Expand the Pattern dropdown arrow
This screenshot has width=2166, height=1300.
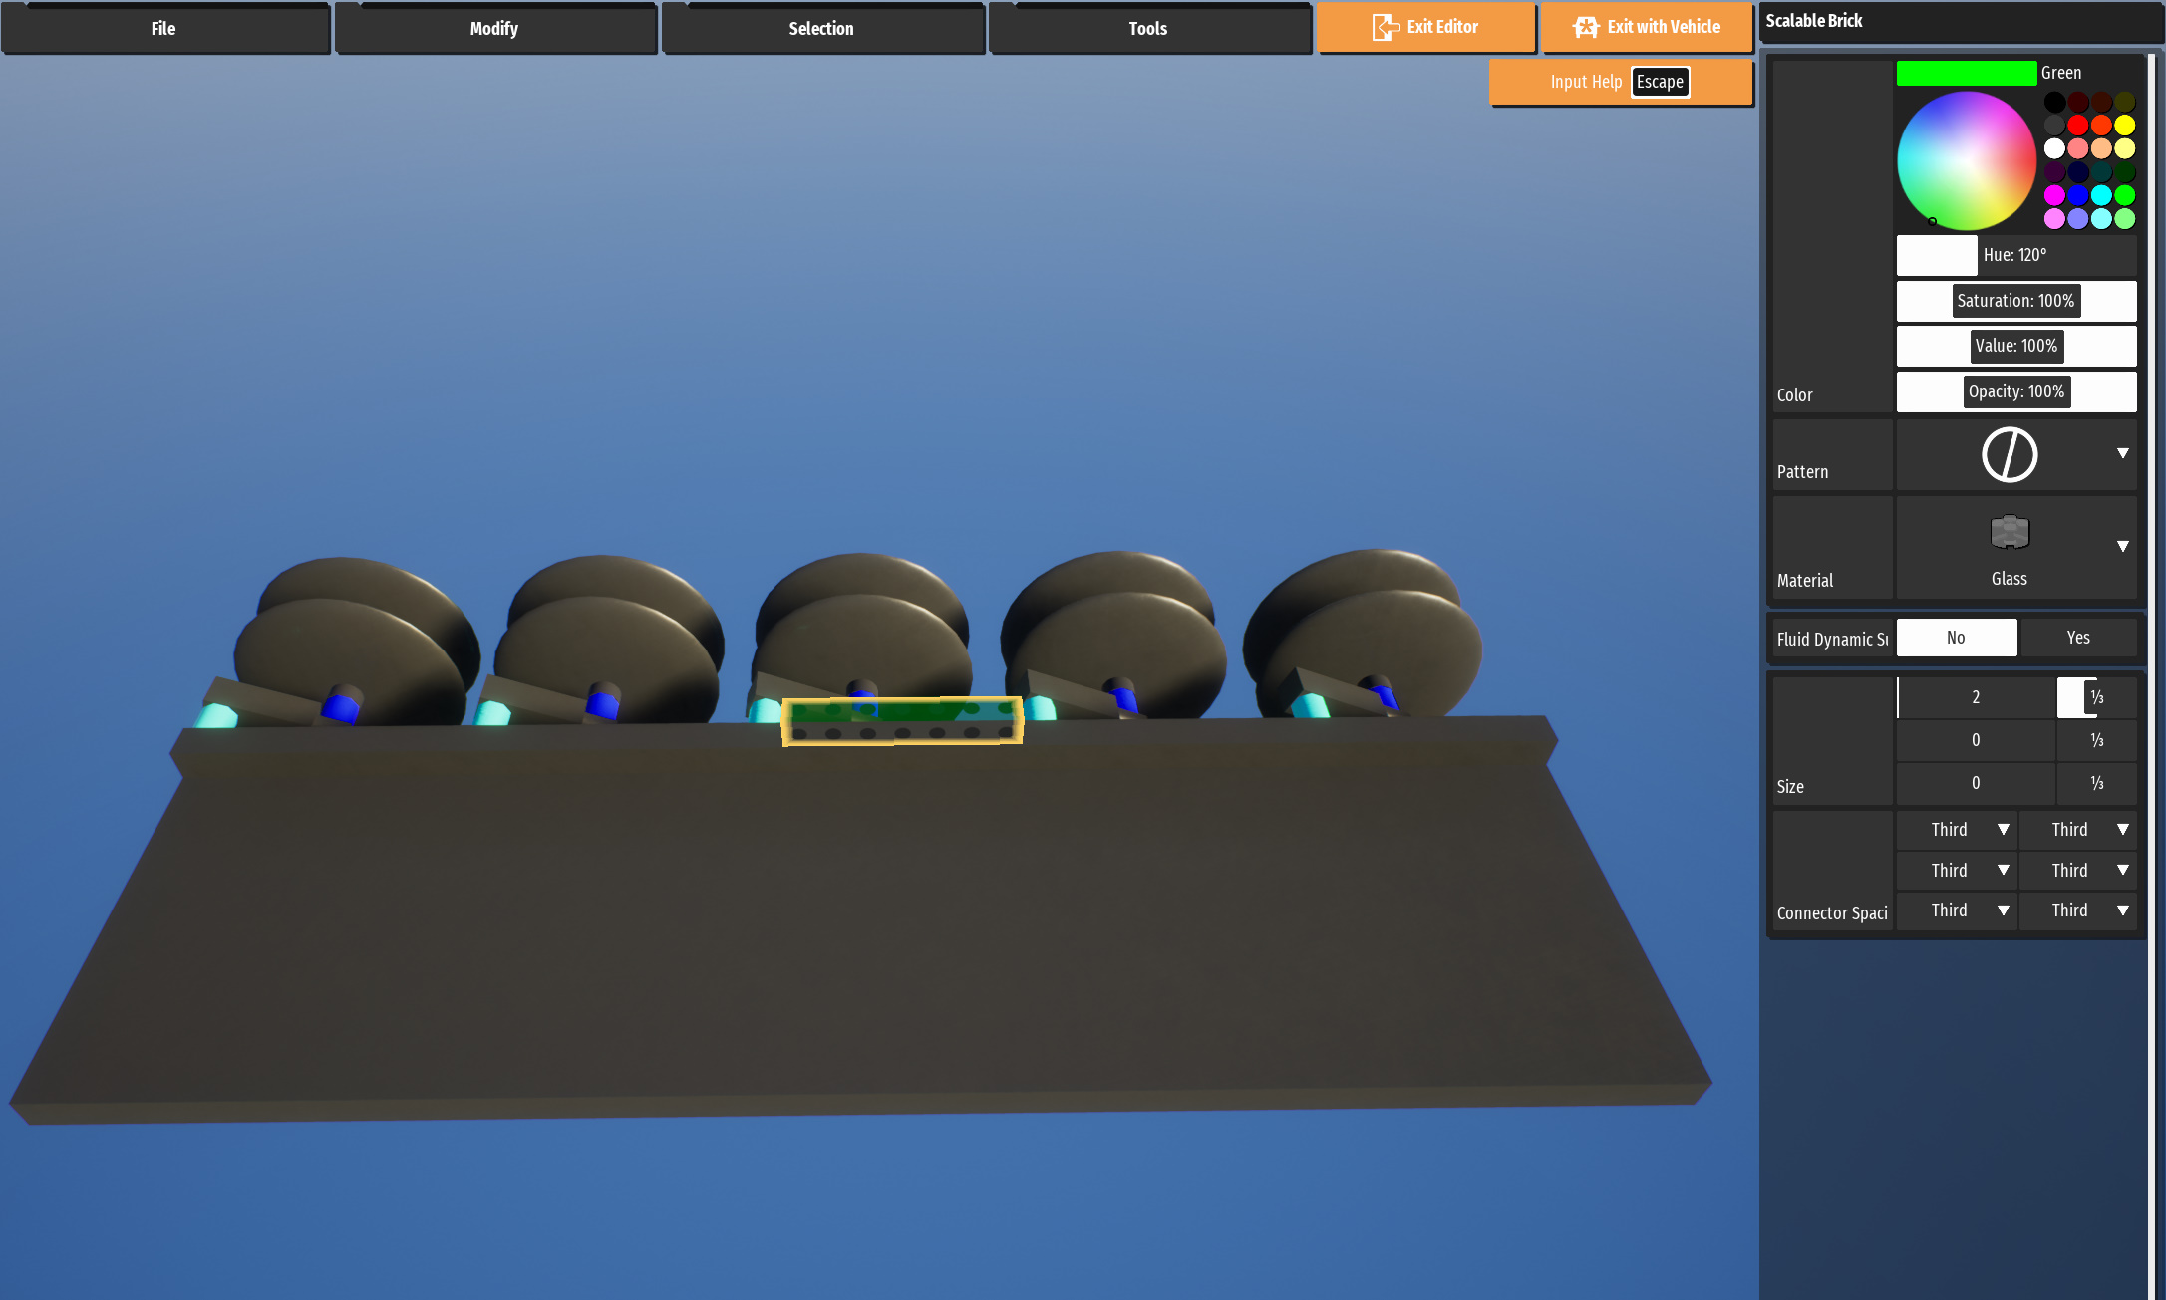tap(2122, 453)
